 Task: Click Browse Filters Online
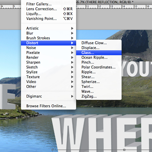(49, 106)
